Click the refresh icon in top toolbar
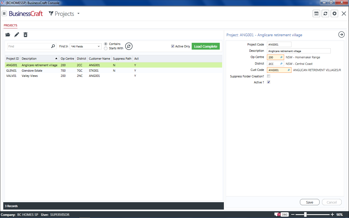This screenshot has height=218, width=349. pos(325,14)
